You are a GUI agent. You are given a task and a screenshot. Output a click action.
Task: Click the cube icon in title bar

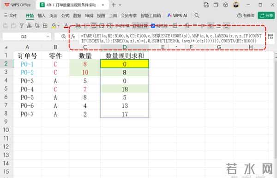(226, 5)
